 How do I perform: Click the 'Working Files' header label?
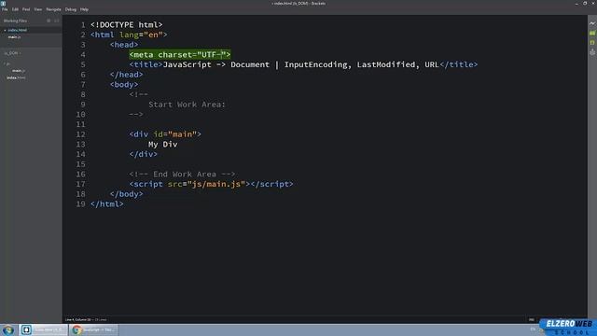tap(15, 21)
